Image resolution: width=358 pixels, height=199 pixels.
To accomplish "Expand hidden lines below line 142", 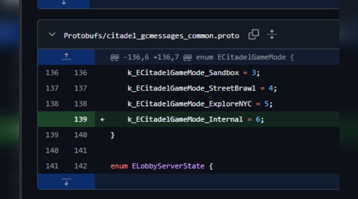I will point(66,182).
